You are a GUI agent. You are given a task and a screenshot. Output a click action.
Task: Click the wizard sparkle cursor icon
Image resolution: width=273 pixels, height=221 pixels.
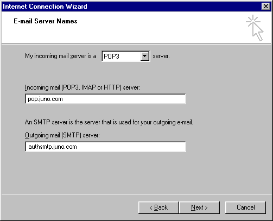click(x=255, y=28)
